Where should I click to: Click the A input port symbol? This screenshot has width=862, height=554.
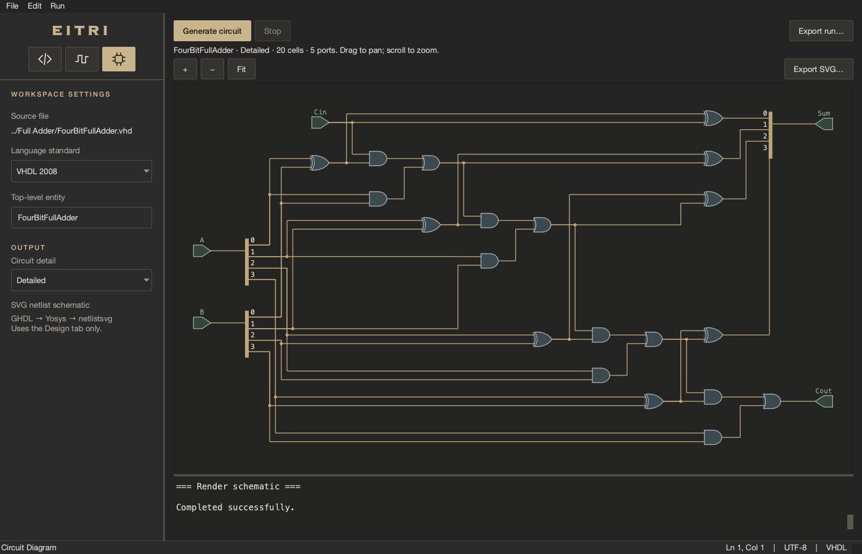coord(202,251)
